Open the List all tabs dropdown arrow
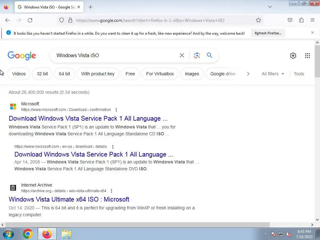The width and height of the screenshot is (320, 240). (x=270, y=7)
